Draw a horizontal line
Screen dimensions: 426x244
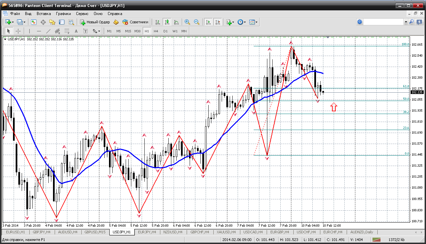(39, 31)
